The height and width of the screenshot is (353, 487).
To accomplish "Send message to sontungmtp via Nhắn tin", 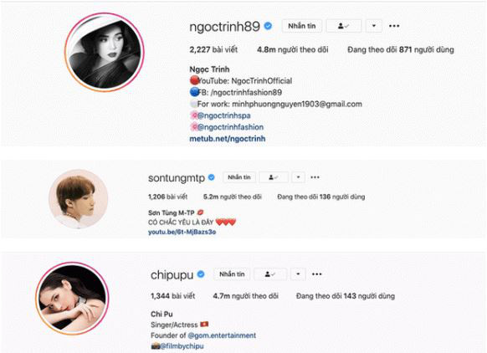I will click(x=239, y=177).
